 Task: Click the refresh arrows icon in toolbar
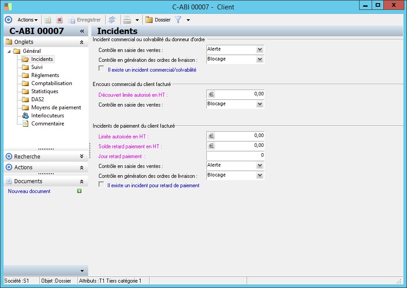tap(112, 20)
